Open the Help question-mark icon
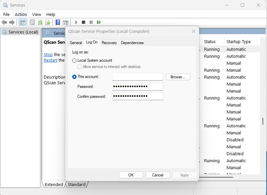Image resolution: width=267 pixels, height=195 pixels. click(58, 22)
